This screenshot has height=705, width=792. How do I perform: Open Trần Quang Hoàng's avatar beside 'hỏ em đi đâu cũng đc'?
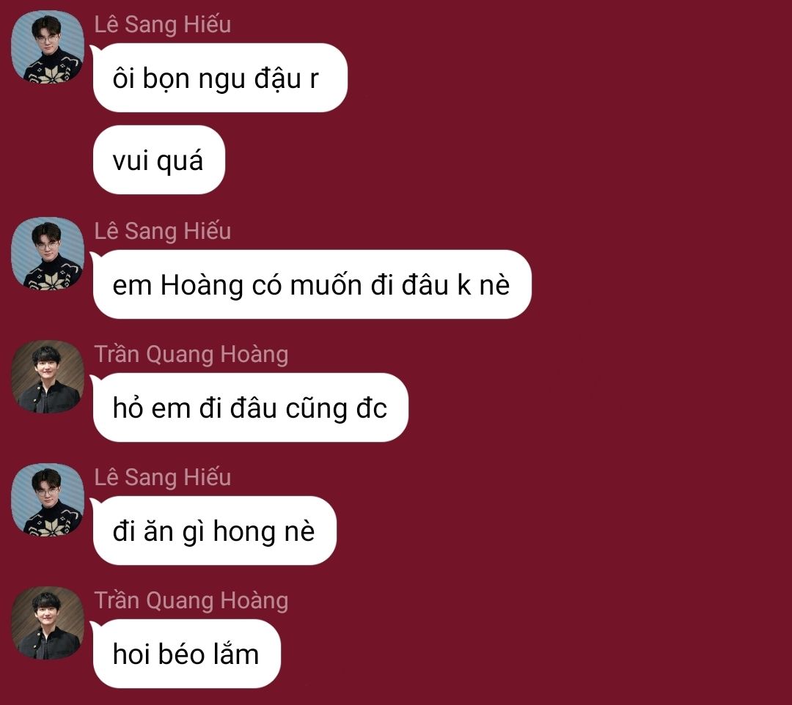[x=48, y=377]
